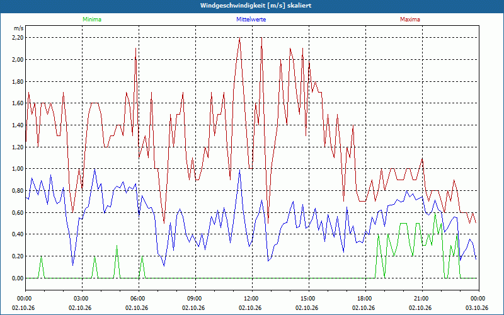Click the '03:00' time label on the x-axis
This screenshot has height=315, width=504.
click(82, 299)
